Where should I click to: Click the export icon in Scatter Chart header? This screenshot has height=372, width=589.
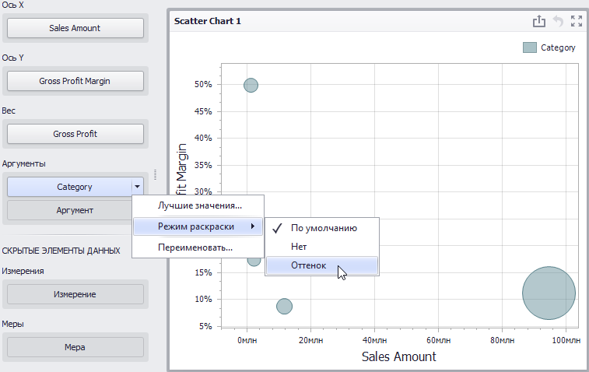click(539, 22)
